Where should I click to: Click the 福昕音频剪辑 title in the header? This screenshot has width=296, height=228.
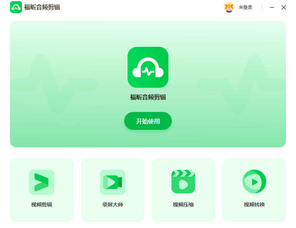(x=42, y=7)
